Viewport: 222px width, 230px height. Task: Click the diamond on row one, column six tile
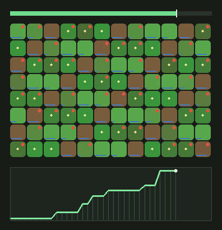102,31
